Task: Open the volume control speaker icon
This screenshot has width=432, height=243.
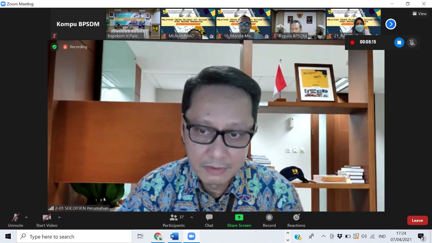Action: [364, 236]
